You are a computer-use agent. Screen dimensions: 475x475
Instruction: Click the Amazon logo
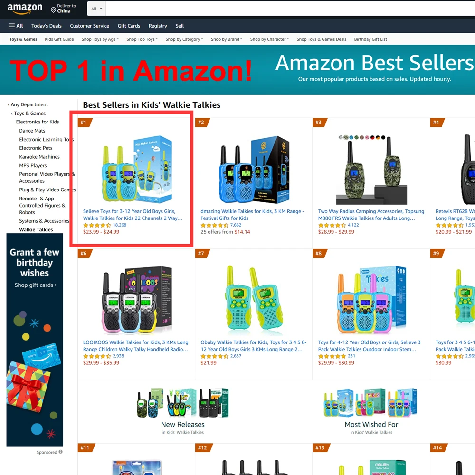pyautogui.click(x=25, y=9)
